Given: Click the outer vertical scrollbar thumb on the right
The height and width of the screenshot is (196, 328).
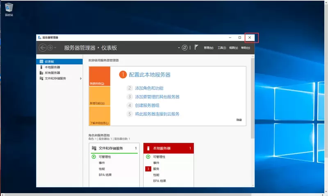Looking at the screenshot, I should (326, 80).
